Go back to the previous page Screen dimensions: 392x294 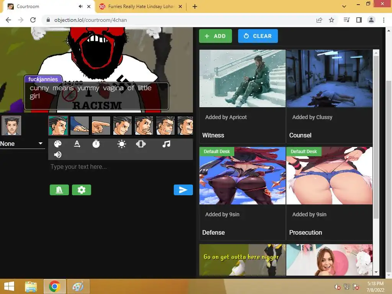8,20
